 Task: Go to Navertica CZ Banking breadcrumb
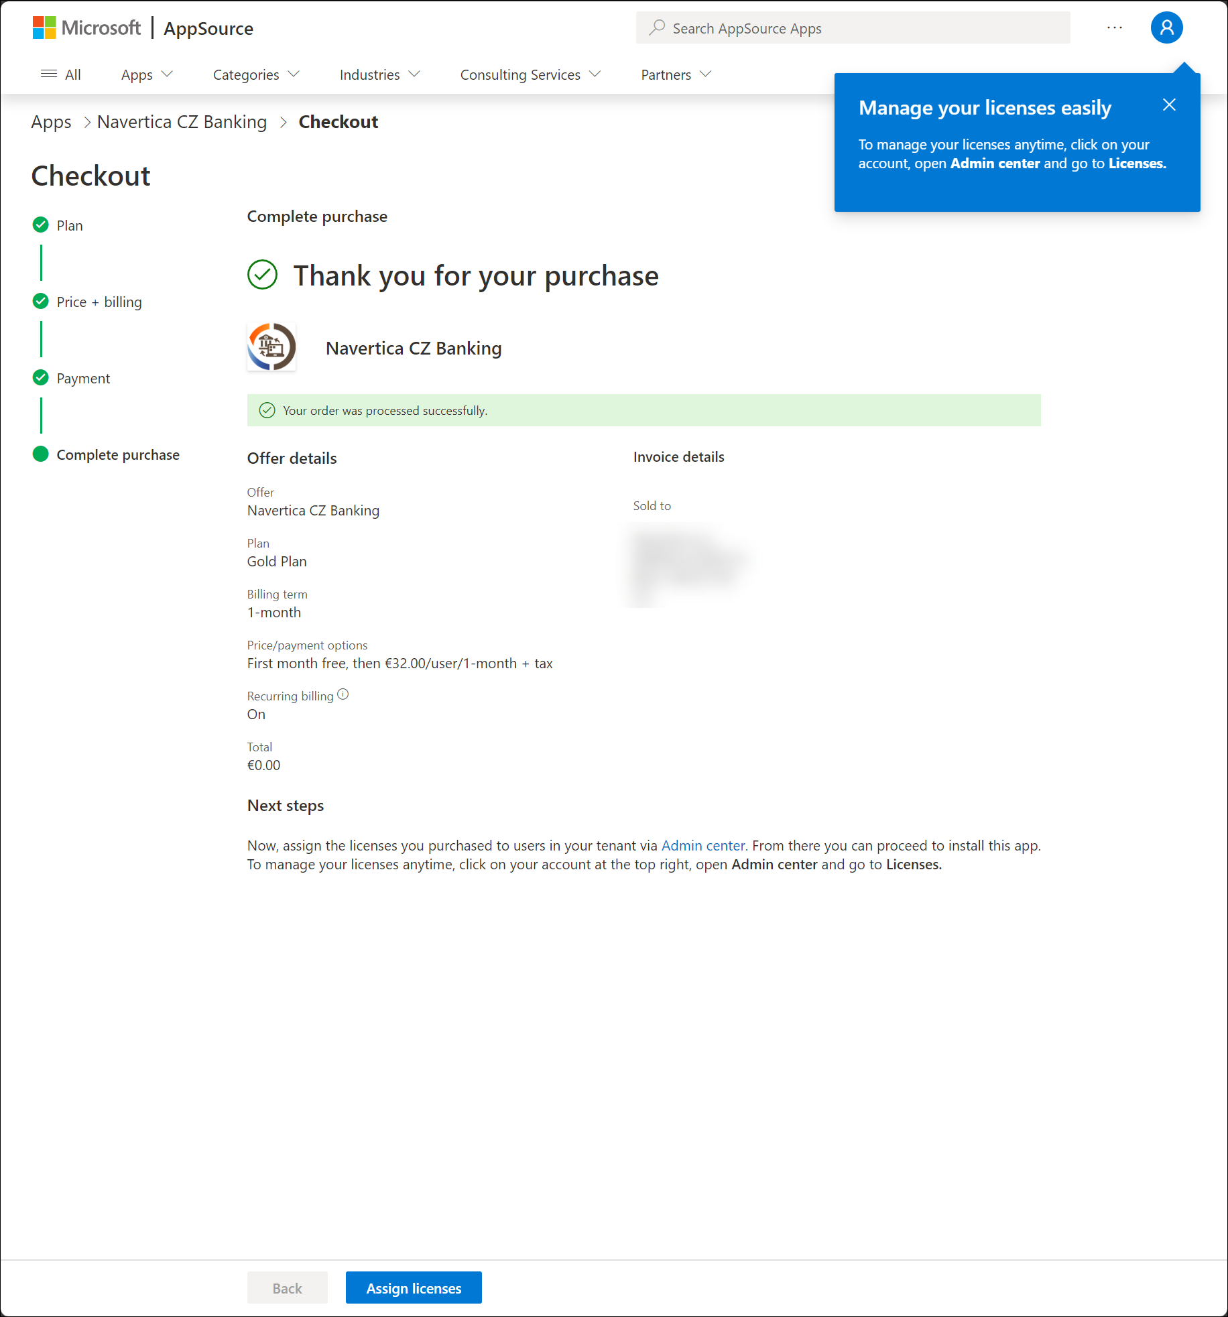click(x=182, y=122)
